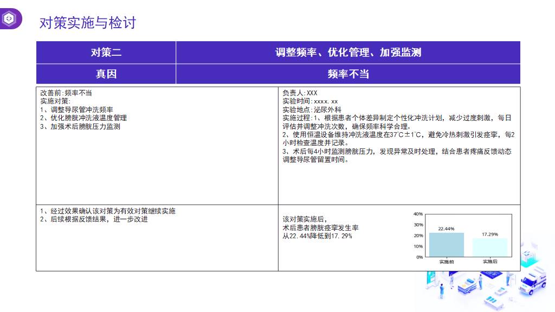
Task: Select the 对策二 header cell
Action: click(106, 53)
